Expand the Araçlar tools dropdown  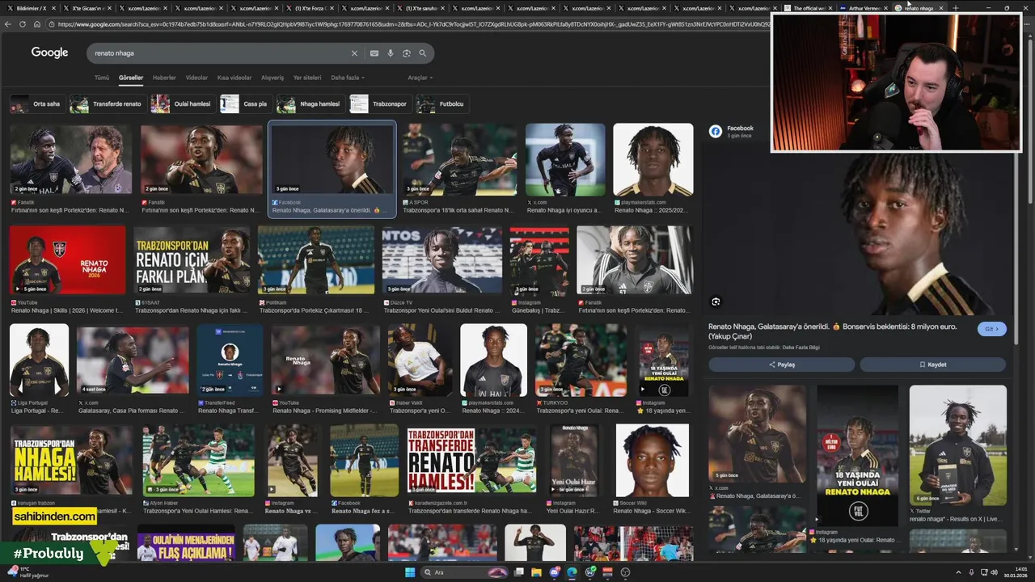coord(420,78)
